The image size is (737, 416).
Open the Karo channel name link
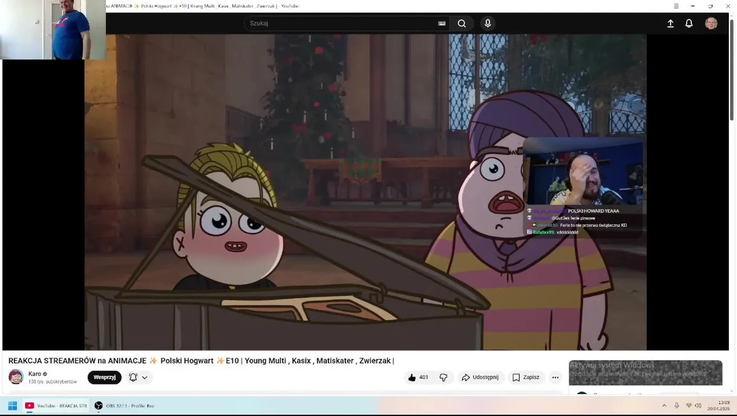[35, 374]
